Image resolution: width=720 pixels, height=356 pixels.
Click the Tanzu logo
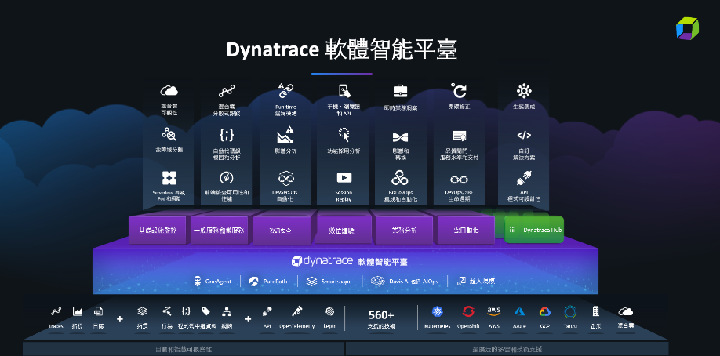tap(570, 311)
